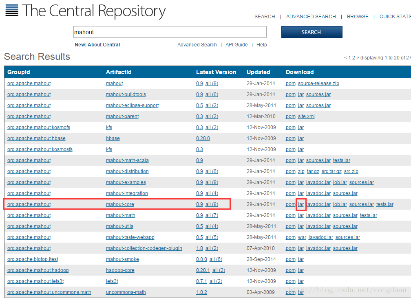Screen dimensions: 411x298
Task: Download site.xml for mahout-parent
Action: [306, 116]
